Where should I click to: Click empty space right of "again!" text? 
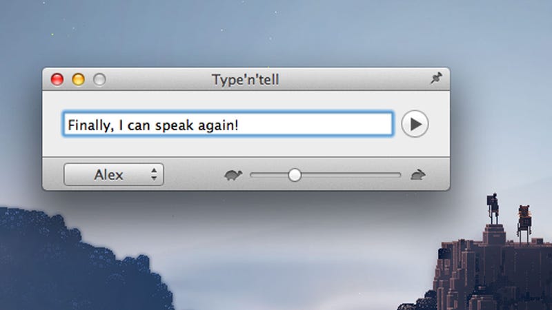click(x=315, y=125)
